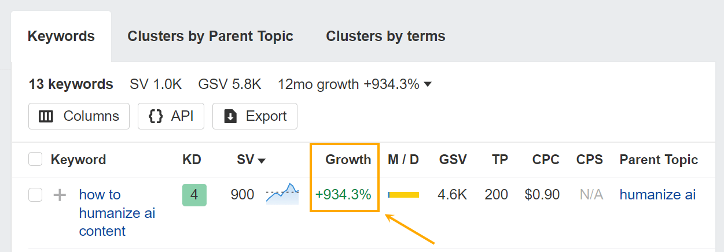Click the Columns grid icon
Screen dimensions: 724x252
click(46, 116)
